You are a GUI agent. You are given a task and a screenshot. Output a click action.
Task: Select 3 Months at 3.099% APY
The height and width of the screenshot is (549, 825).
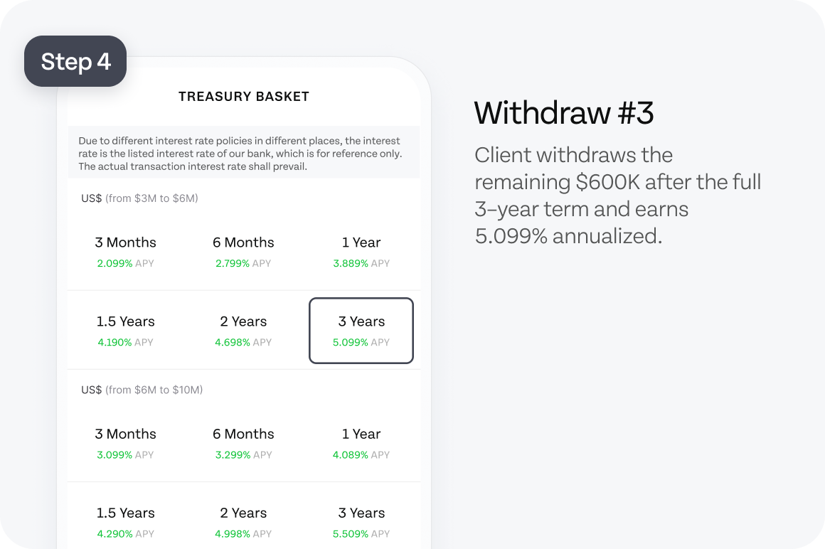(x=125, y=443)
